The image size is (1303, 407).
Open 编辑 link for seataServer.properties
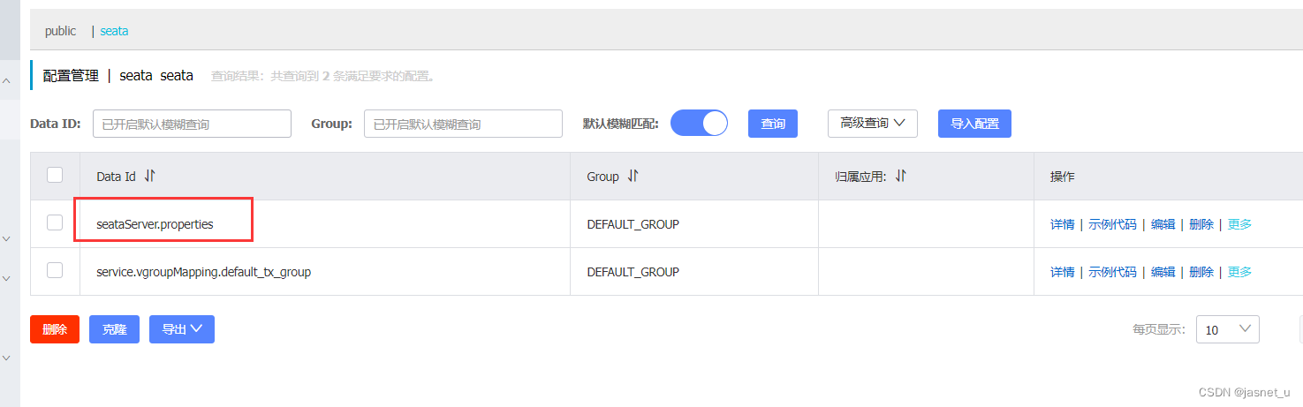coord(1163,224)
